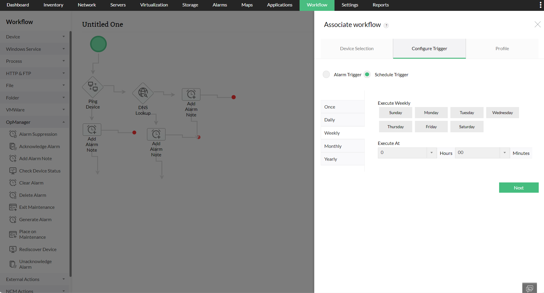Click the Generate Alarm icon
This screenshot has height=293, width=544.
click(13, 219)
